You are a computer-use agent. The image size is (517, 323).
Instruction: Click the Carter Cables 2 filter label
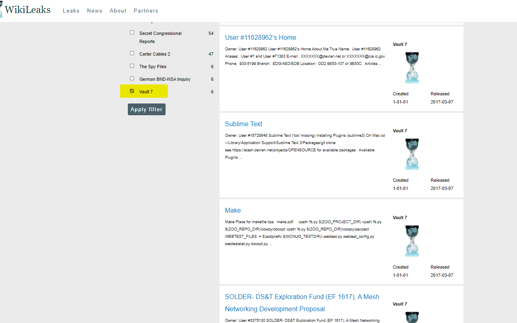pos(155,54)
